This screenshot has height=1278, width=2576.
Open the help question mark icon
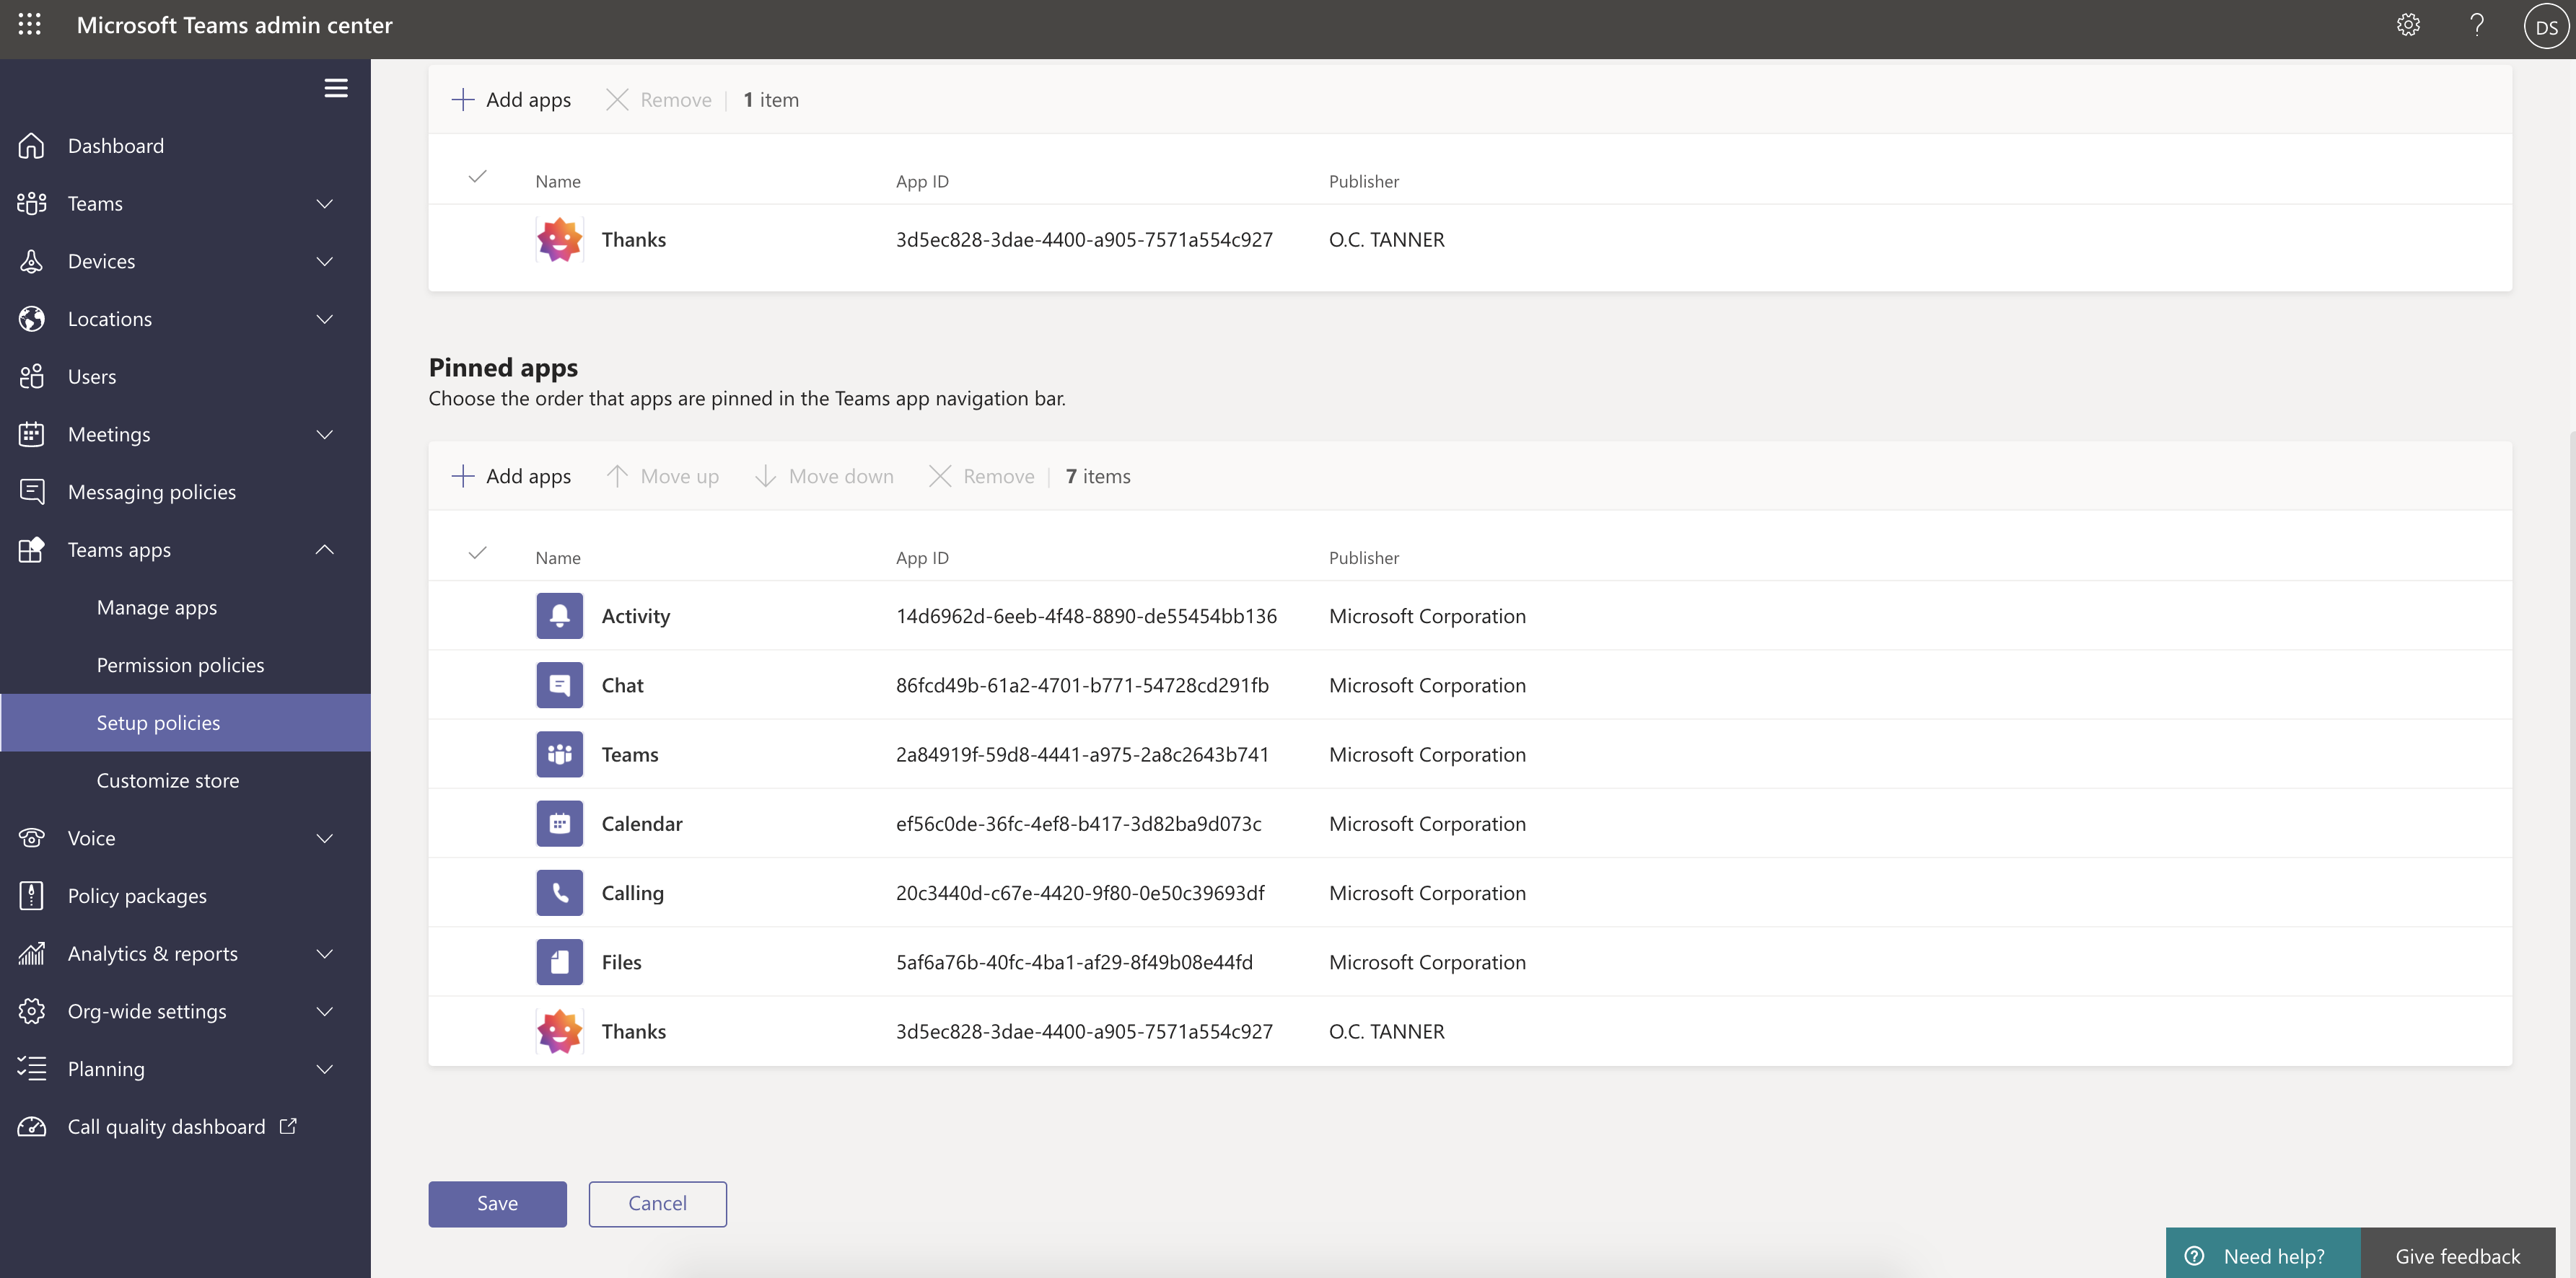[x=2477, y=25]
